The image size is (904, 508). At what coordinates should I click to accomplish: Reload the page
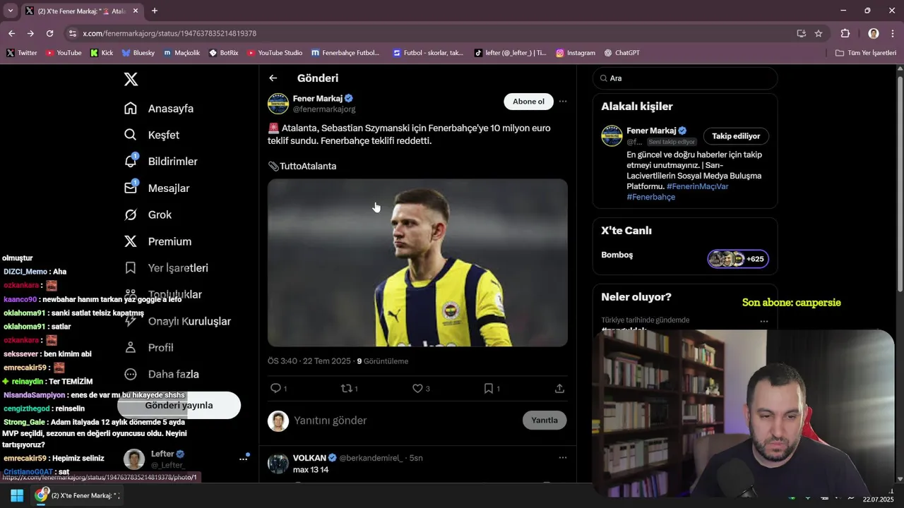[x=49, y=33]
